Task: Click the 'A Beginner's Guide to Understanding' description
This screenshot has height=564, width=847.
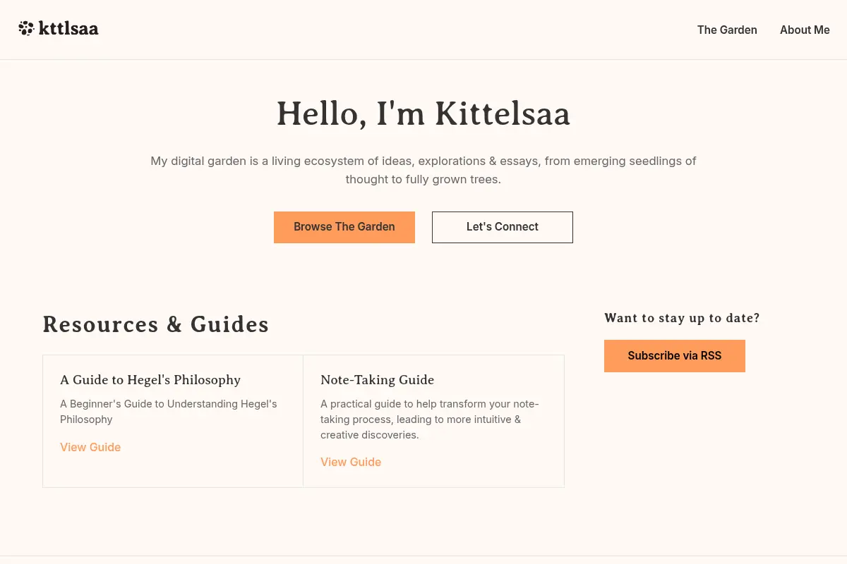Action: click(169, 412)
